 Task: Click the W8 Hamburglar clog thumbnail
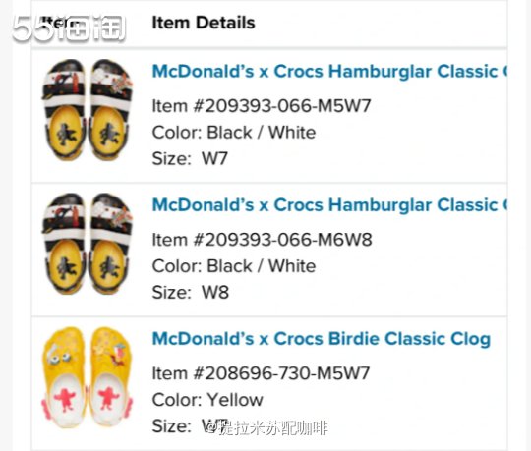point(88,244)
